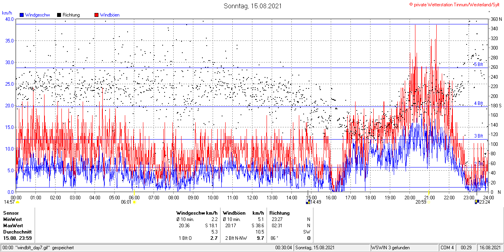Viewport: 504px width, 252px height.
Task: Select the Richtung legend label
Action: click(71, 15)
